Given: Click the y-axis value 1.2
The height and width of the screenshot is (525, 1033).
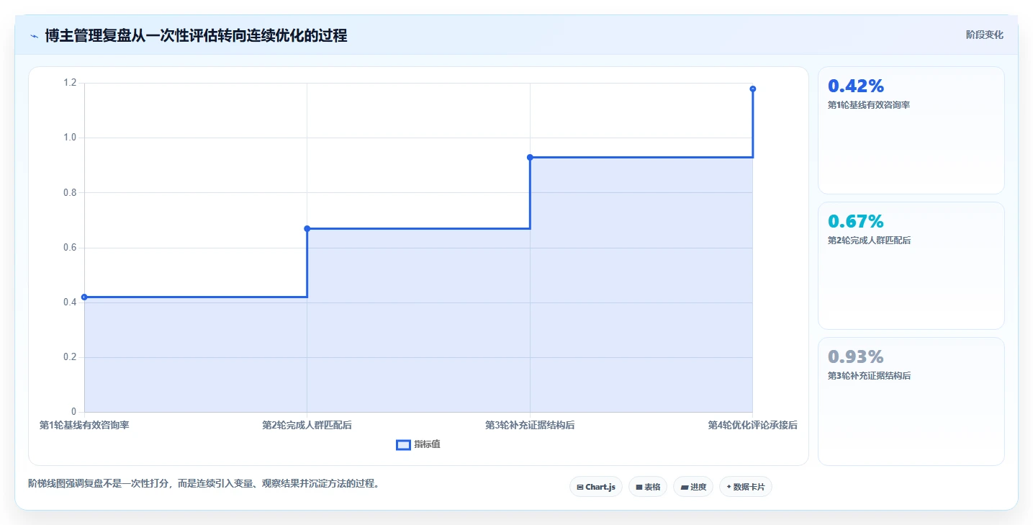Looking at the screenshot, I should click(x=70, y=83).
